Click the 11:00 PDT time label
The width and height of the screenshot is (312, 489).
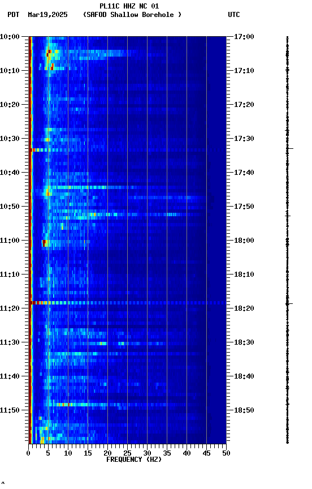(x=10, y=241)
